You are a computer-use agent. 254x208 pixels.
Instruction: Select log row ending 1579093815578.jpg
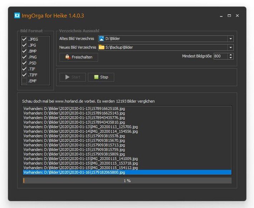click(127, 136)
